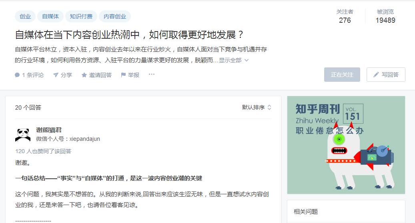Expand full description with 显示全部
415x223 pixels.
pyautogui.click(x=234, y=60)
